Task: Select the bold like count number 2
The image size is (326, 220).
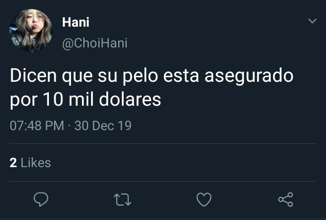Action: [13, 163]
